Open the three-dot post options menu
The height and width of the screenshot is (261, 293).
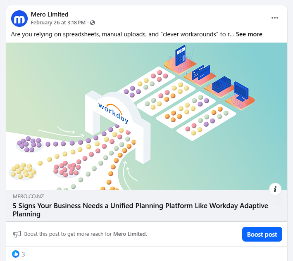click(275, 18)
